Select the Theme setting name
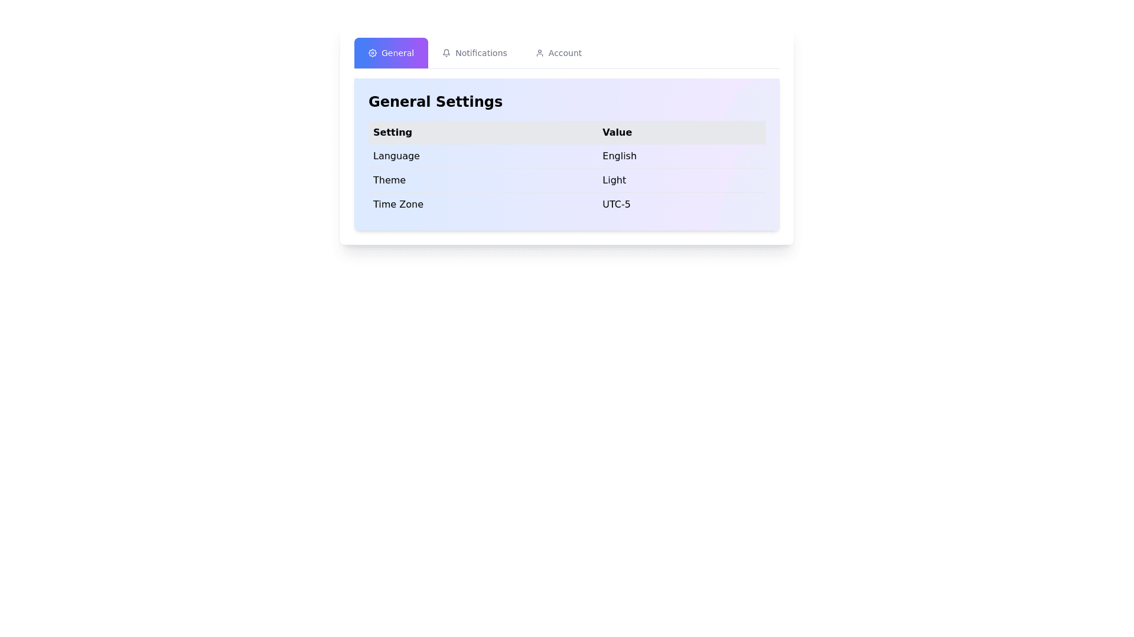The image size is (1134, 637). (x=389, y=180)
